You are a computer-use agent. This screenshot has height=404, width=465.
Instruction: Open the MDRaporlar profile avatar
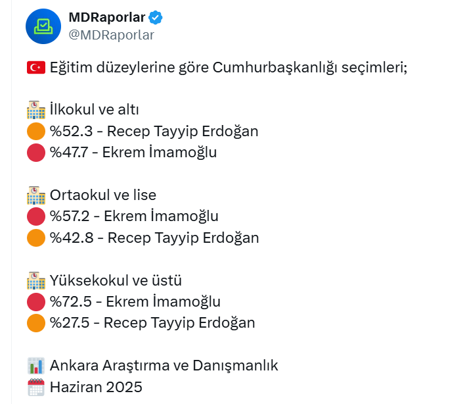pyautogui.click(x=43, y=26)
